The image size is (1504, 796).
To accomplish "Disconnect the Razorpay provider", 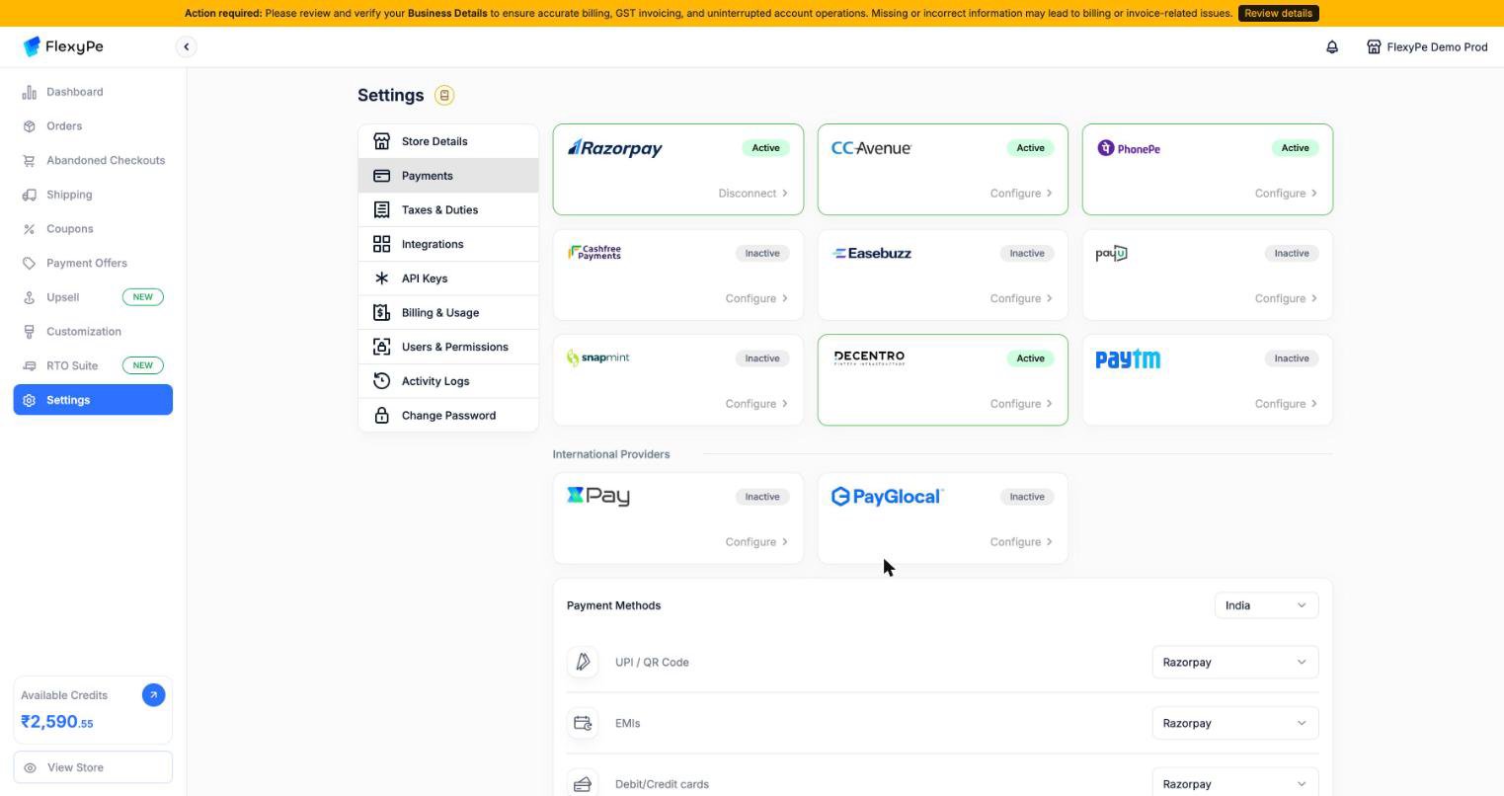I will [x=752, y=194].
